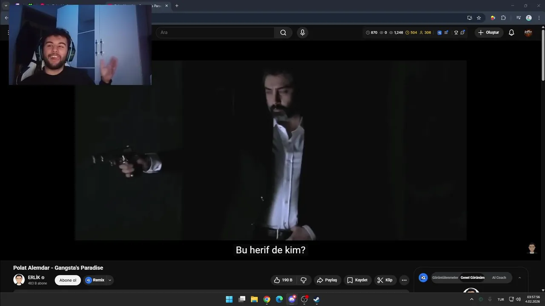The width and height of the screenshot is (545, 306).
Task: Show hidden system tray icons
Action: pyautogui.click(x=471, y=299)
